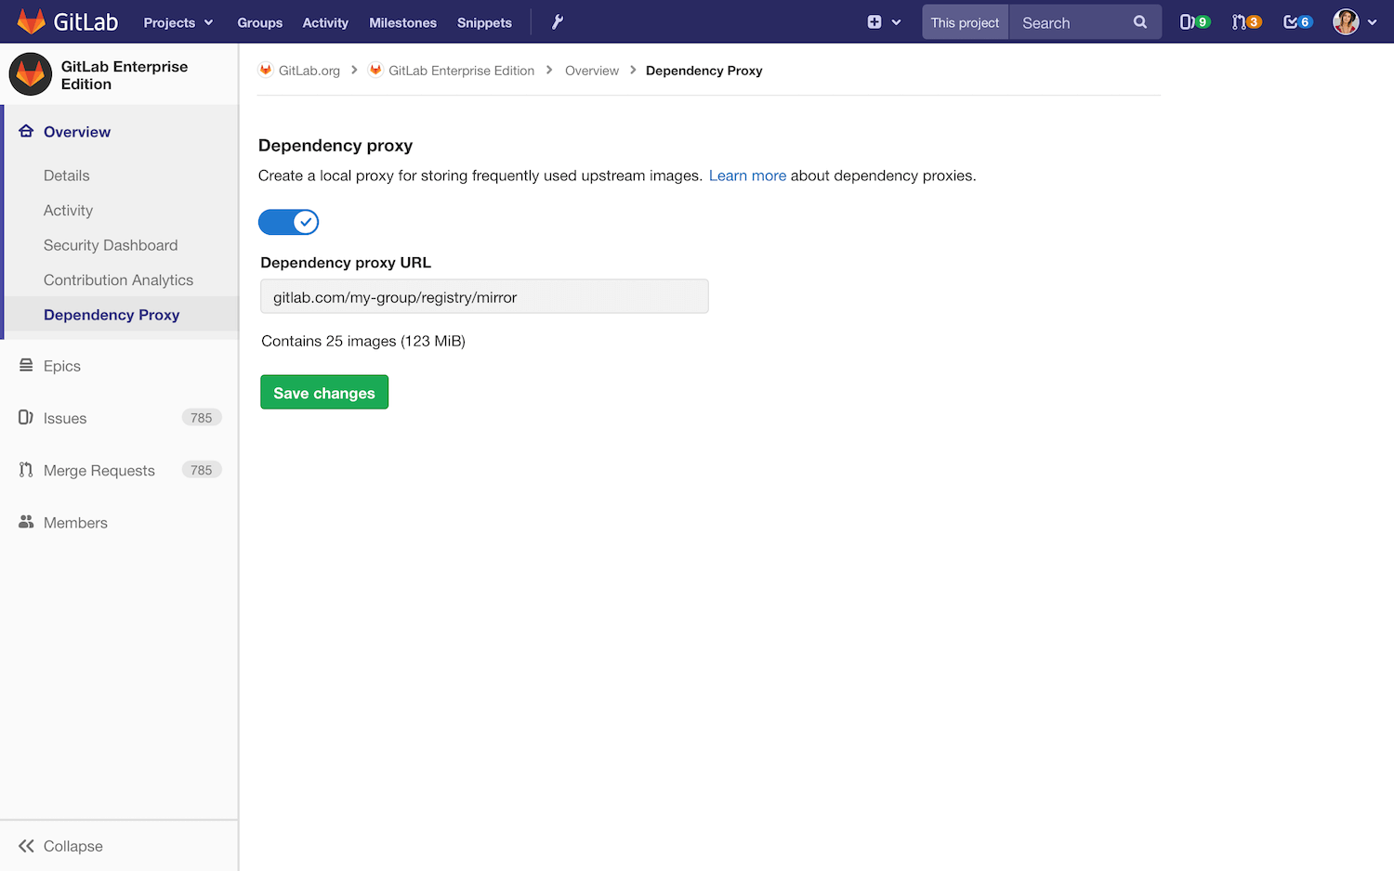Click the search magnifier icon
Screen dimensions: 1394x871
coord(1140,21)
